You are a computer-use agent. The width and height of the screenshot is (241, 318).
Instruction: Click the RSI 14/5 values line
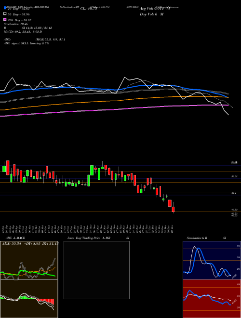[x=28, y=28]
